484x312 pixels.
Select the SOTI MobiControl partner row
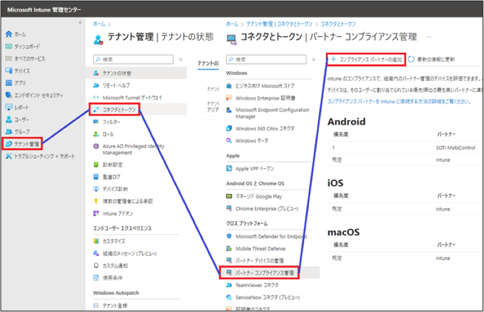[404, 148]
